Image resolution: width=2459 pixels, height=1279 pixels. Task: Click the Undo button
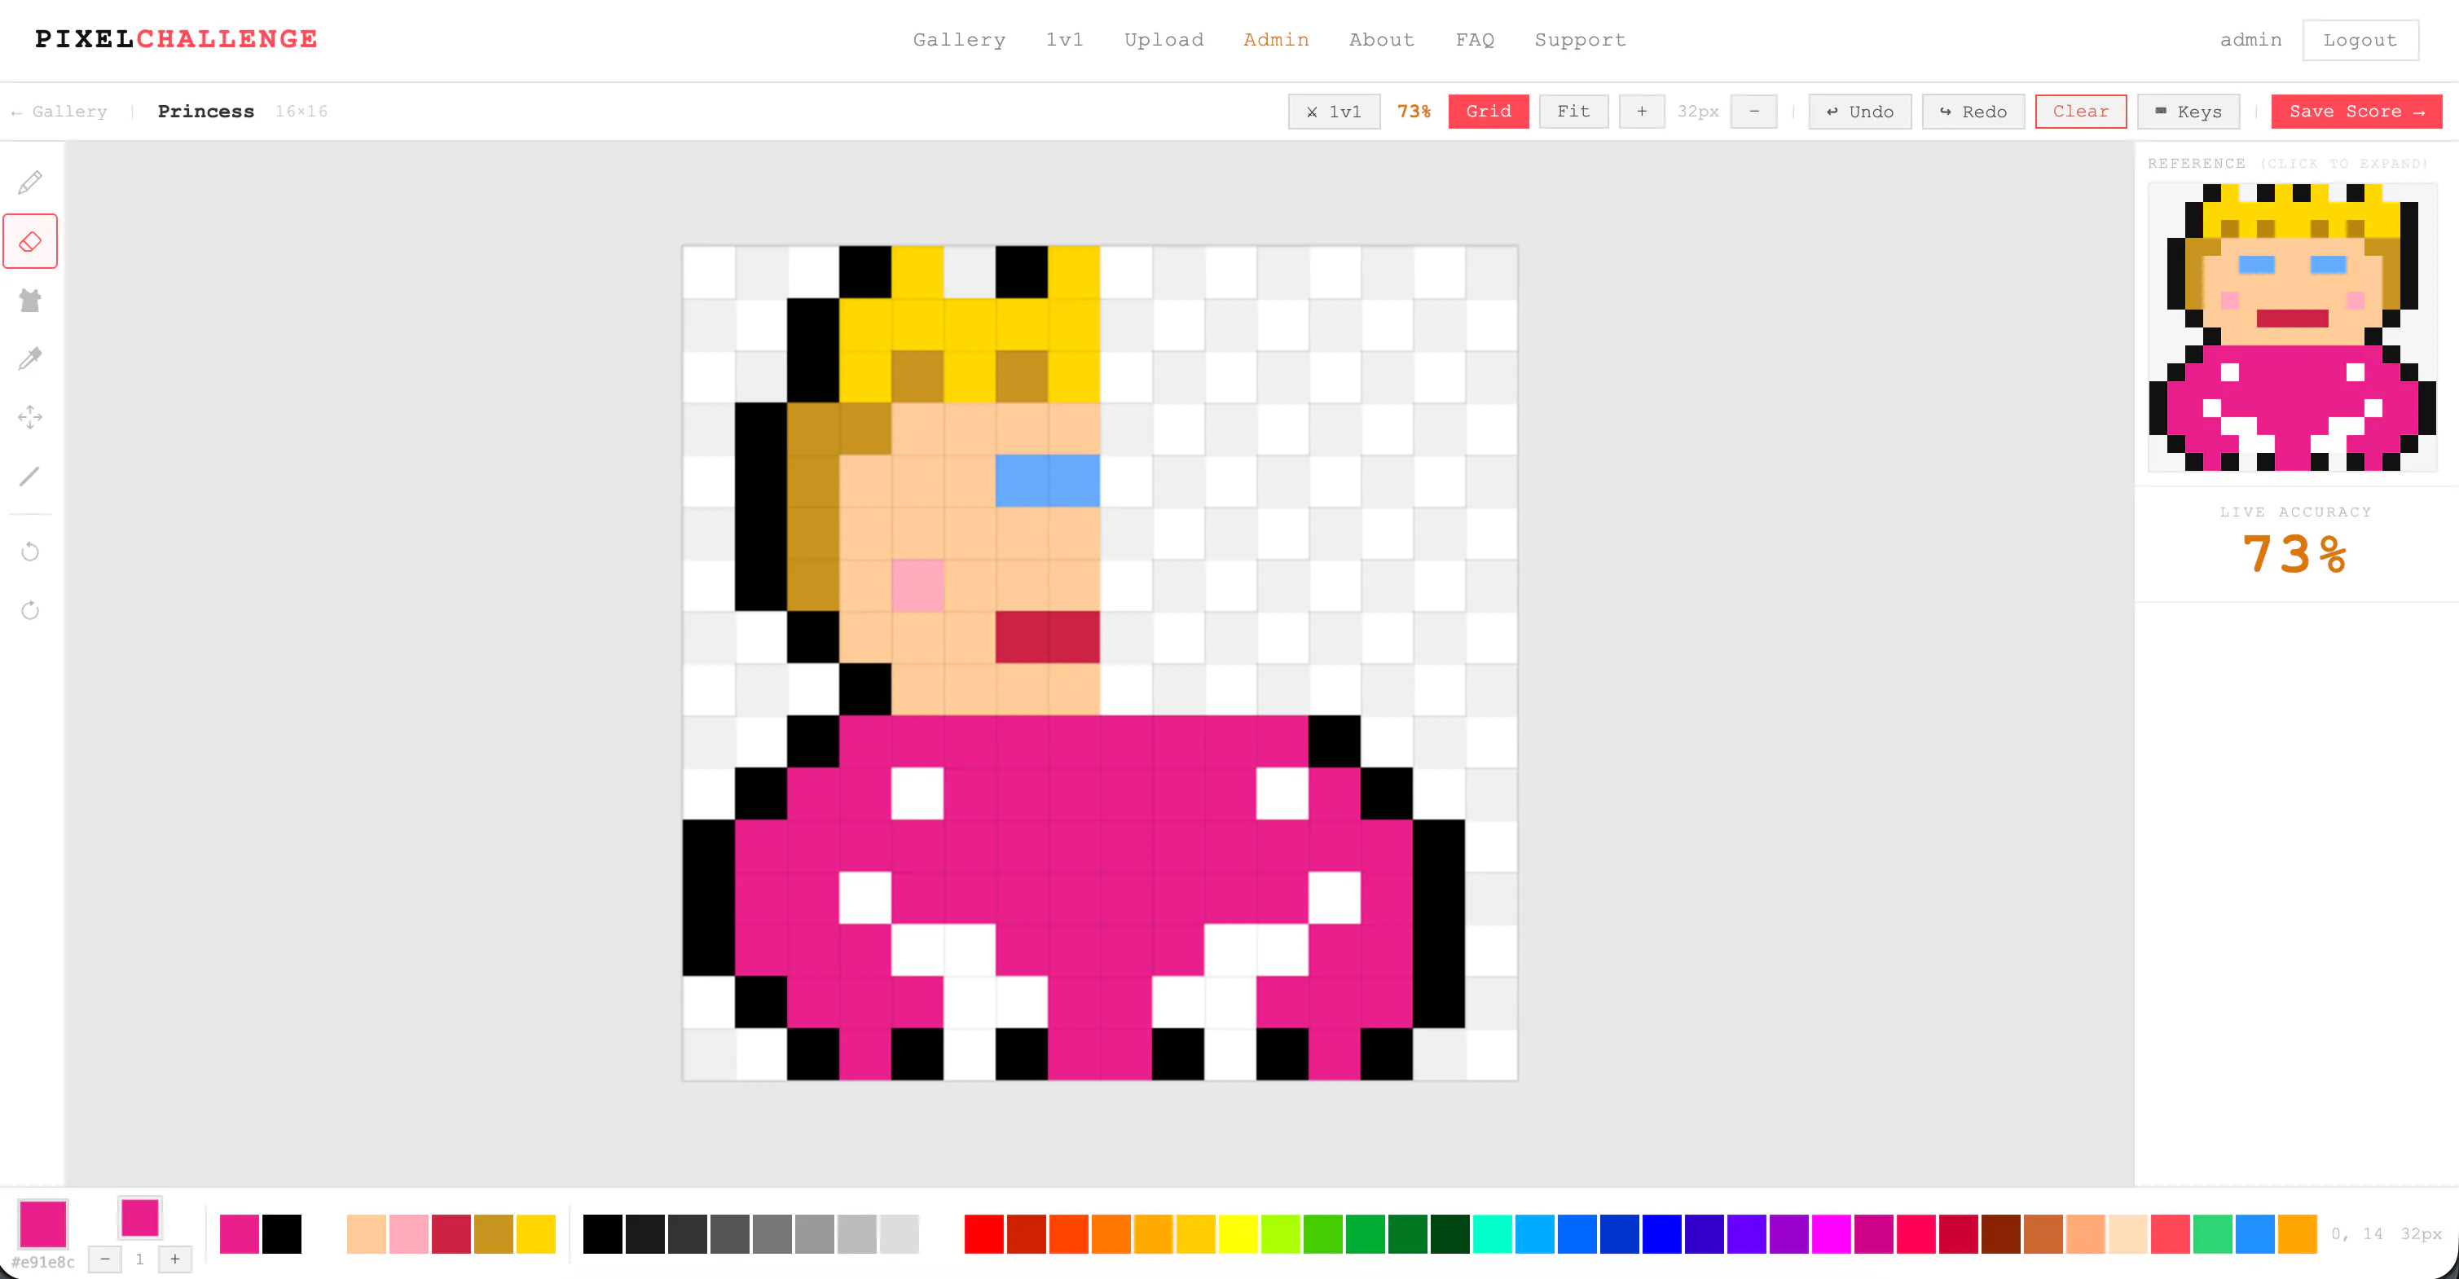1859,112
